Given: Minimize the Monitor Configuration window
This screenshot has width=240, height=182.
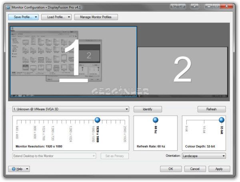Looking at the screenshot, I should [x=209, y=6].
